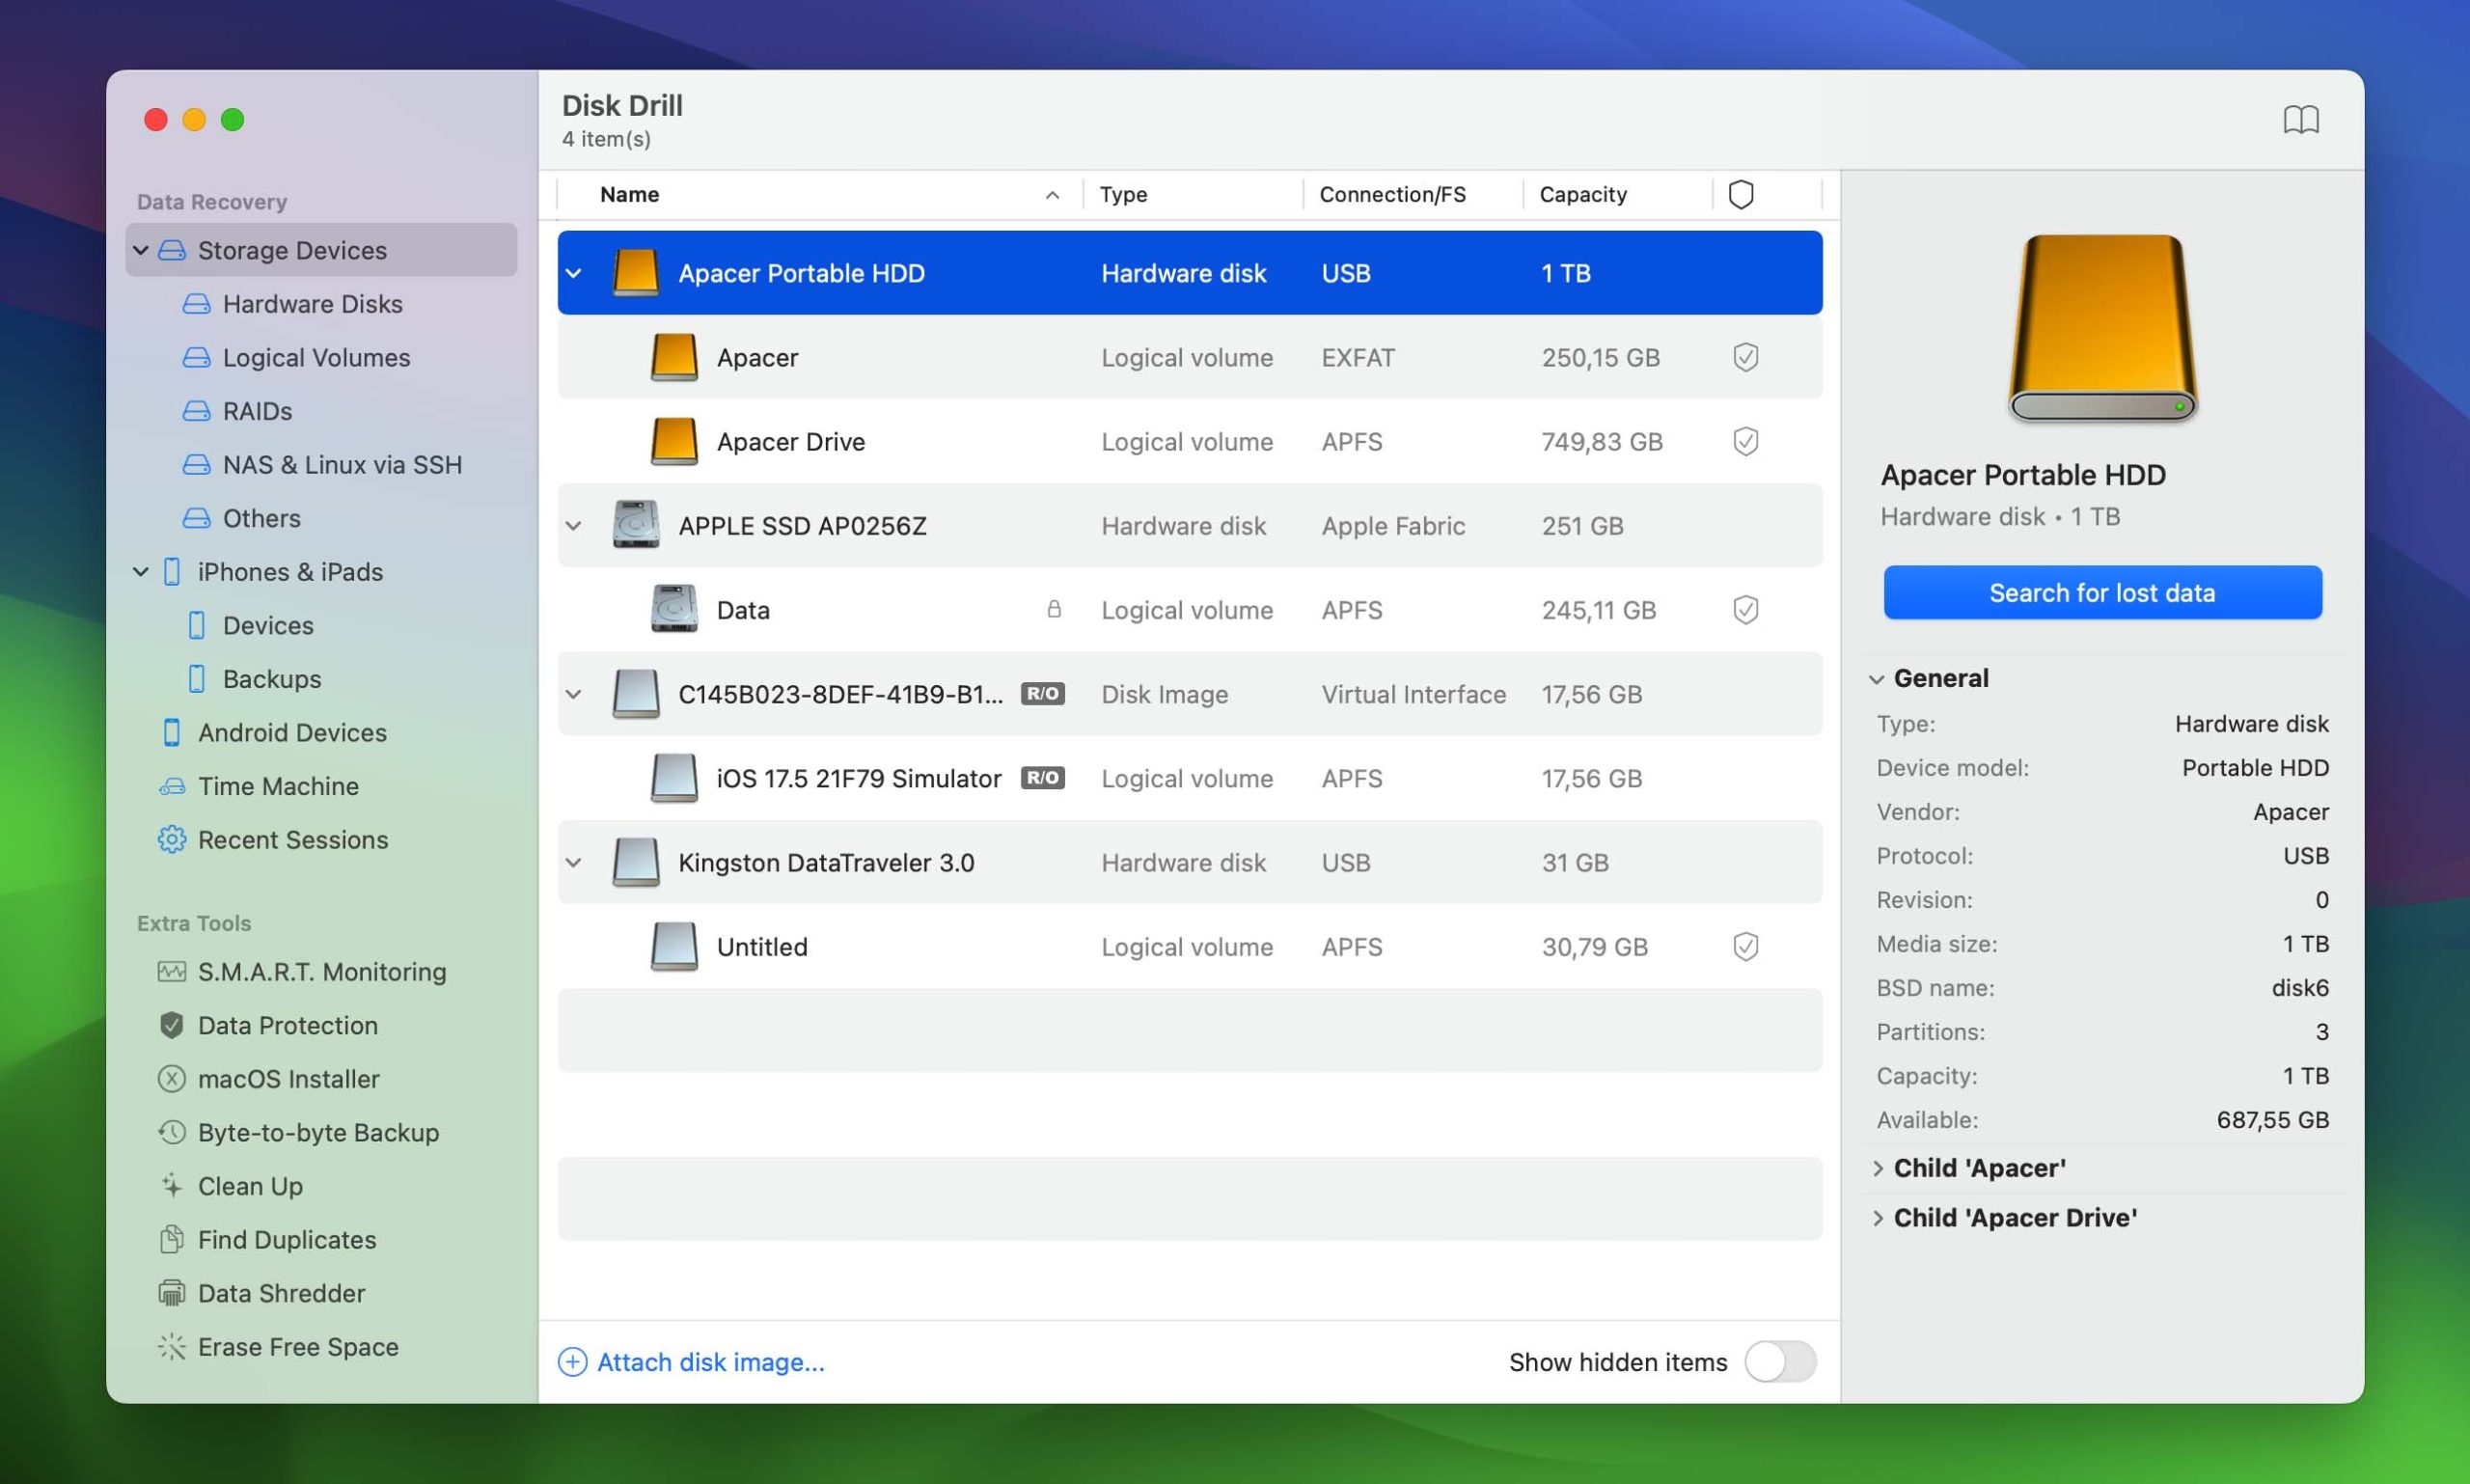Collapse Apacer Portable HDD row
The height and width of the screenshot is (1484, 2470).
click(574, 273)
